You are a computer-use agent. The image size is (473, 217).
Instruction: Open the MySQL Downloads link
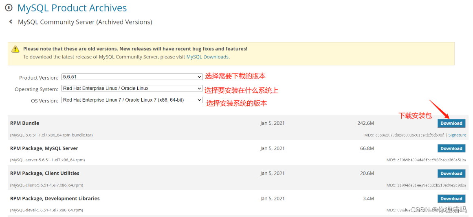[x=207, y=56]
